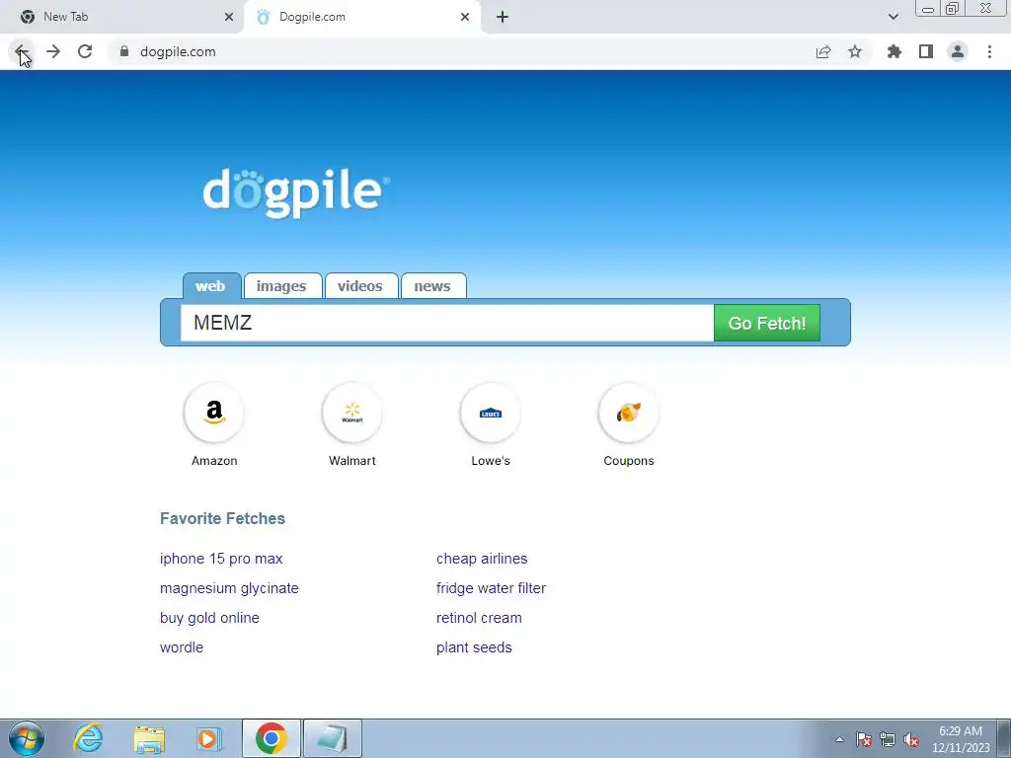
Task: Open the Chrome extensions puzzle icon
Action: tap(894, 51)
